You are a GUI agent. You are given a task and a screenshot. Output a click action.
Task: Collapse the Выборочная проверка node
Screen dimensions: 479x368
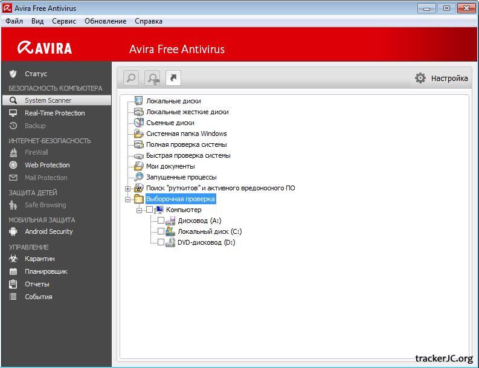click(x=128, y=199)
